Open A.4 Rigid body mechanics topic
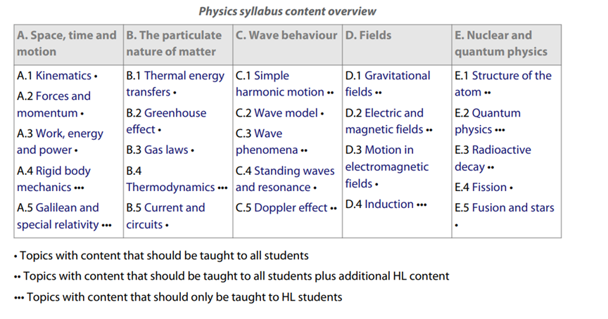This screenshot has width=608, height=319. pyautogui.click(x=53, y=179)
